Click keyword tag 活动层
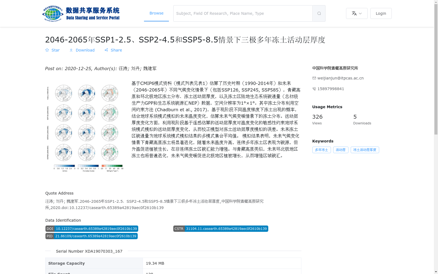This screenshot has width=438, height=274. pyautogui.click(x=341, y=150)
